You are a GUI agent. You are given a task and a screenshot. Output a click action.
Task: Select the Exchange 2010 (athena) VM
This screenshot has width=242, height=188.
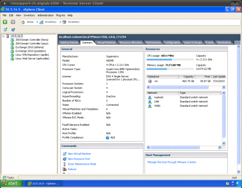click(30, 47)
